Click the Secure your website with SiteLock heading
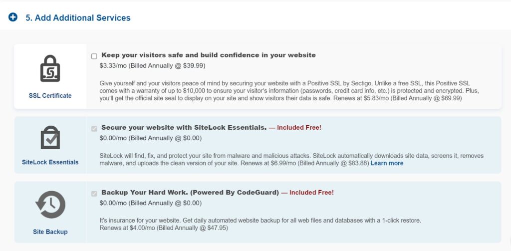The height and width of the screenshot is (251, 511). pos(184,127)
